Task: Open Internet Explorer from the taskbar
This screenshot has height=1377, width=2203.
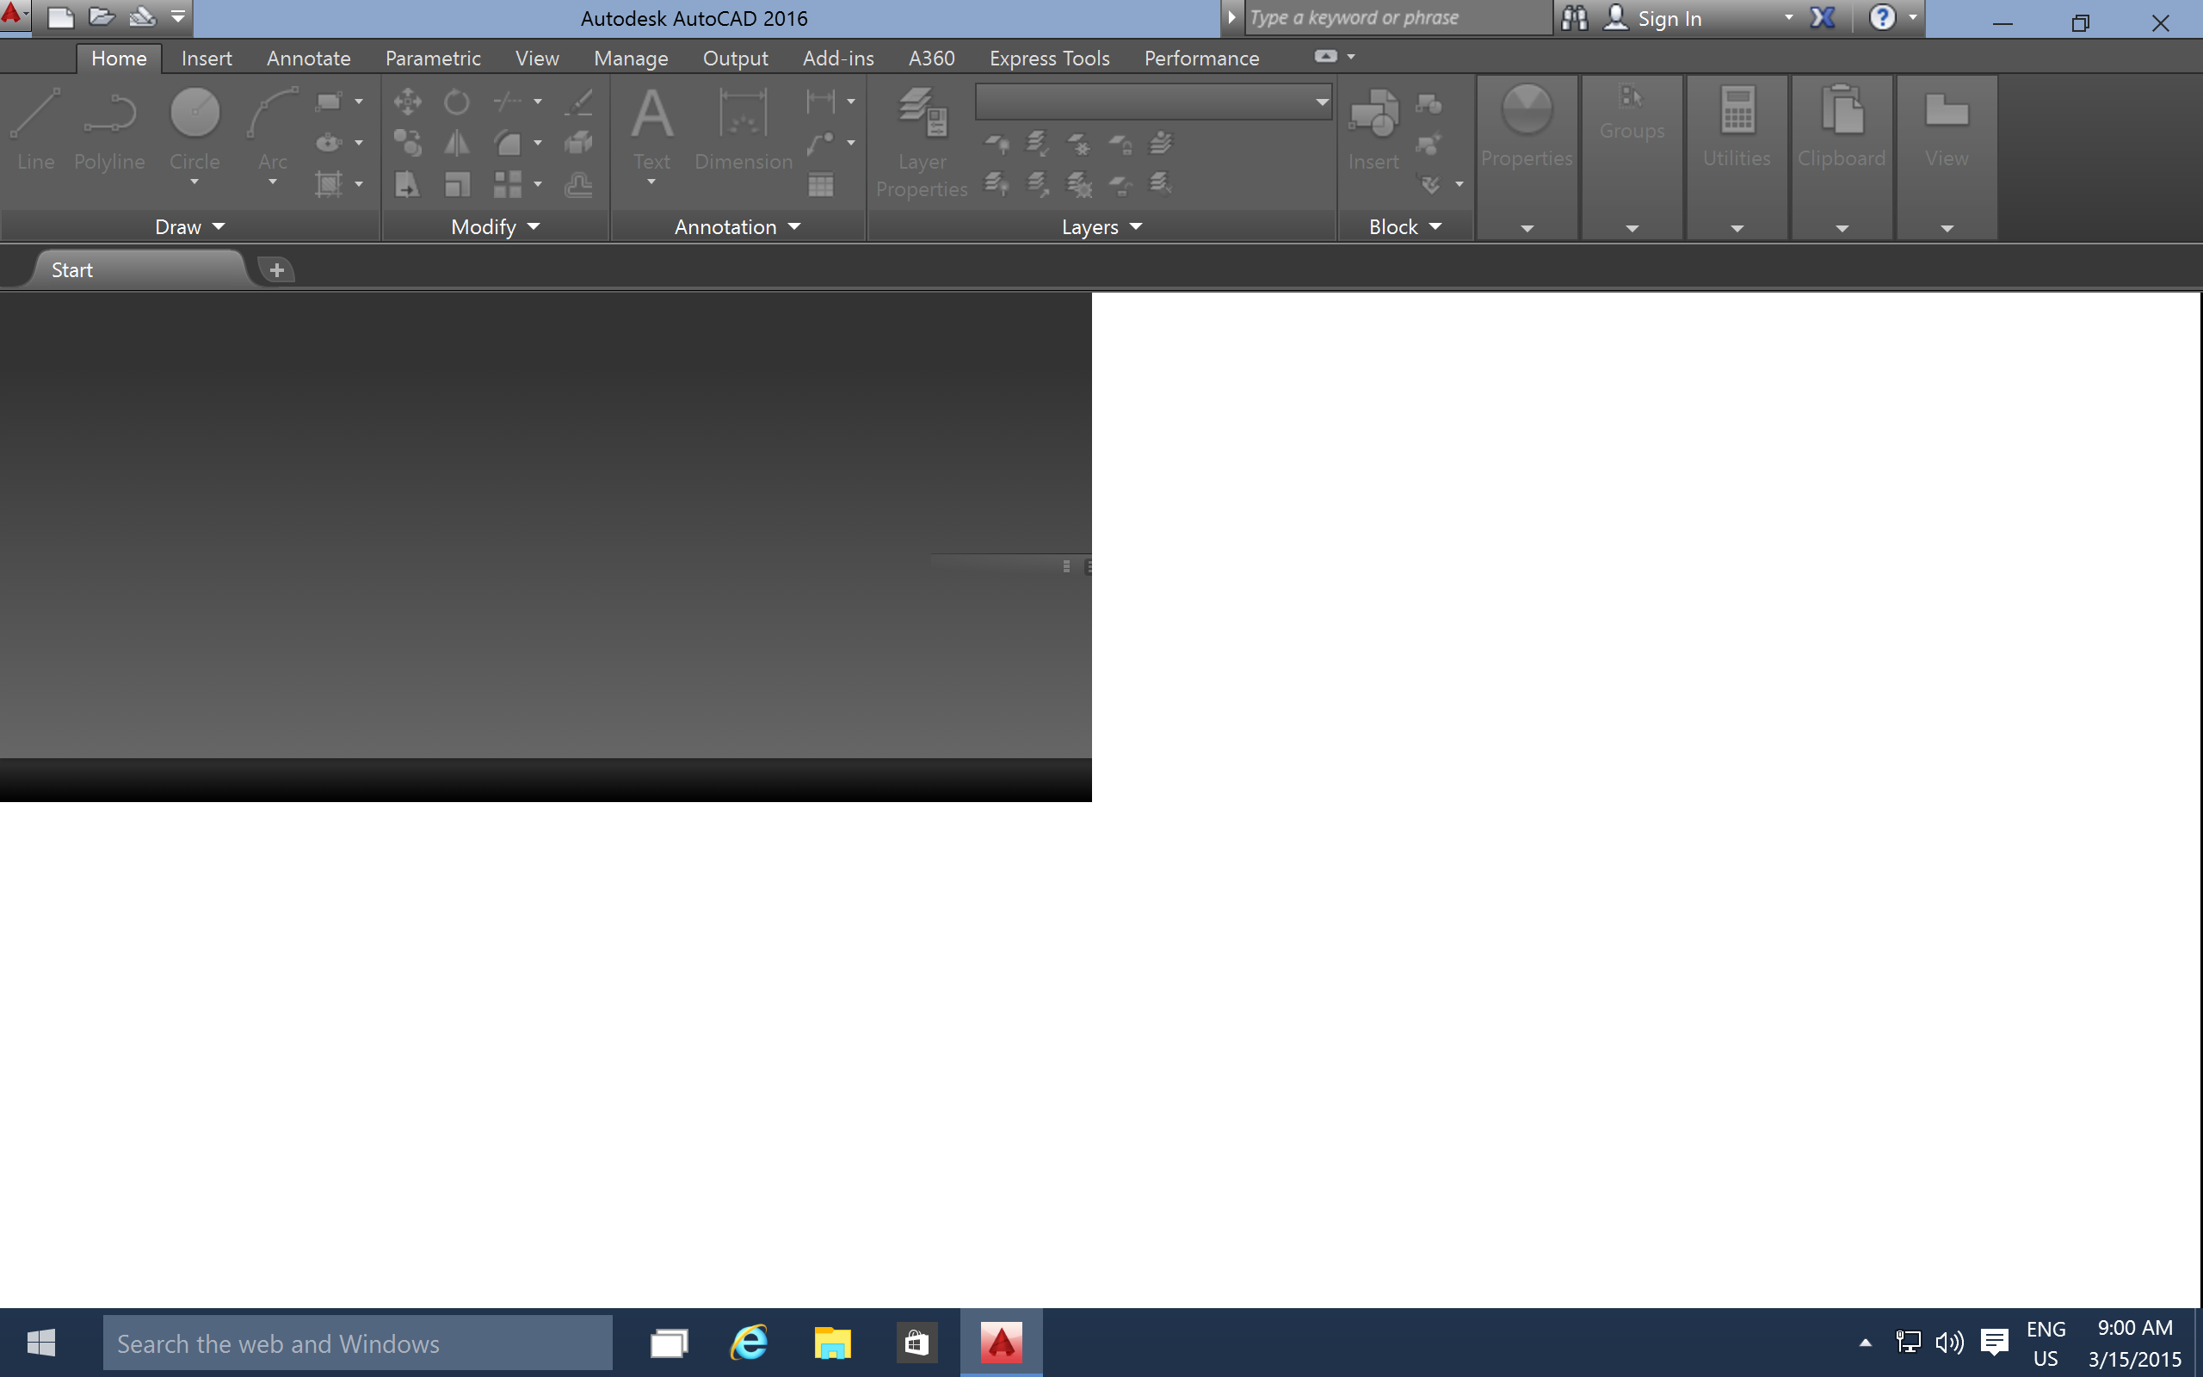Action: click(750, 1343)
